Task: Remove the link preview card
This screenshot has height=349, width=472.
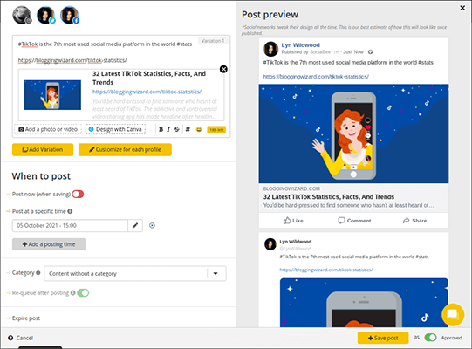Action: tap(223, 69)
